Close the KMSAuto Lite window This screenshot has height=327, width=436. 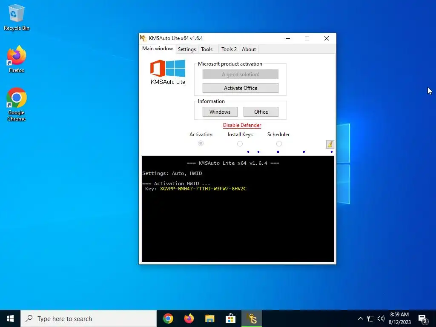tap(327, 38)
